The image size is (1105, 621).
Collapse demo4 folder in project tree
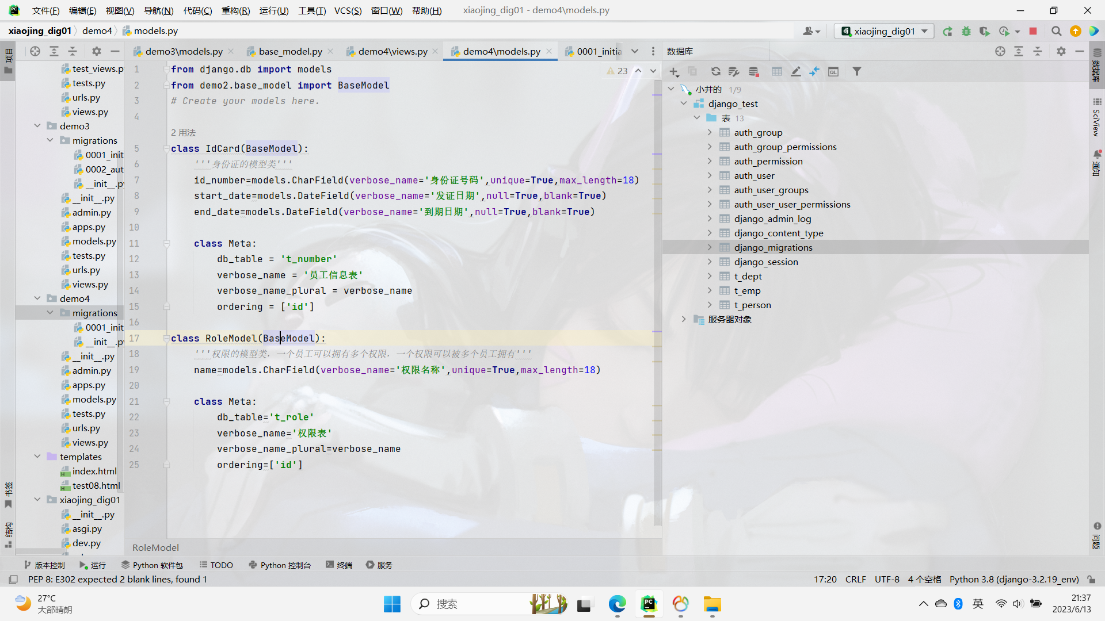[37, 298]
